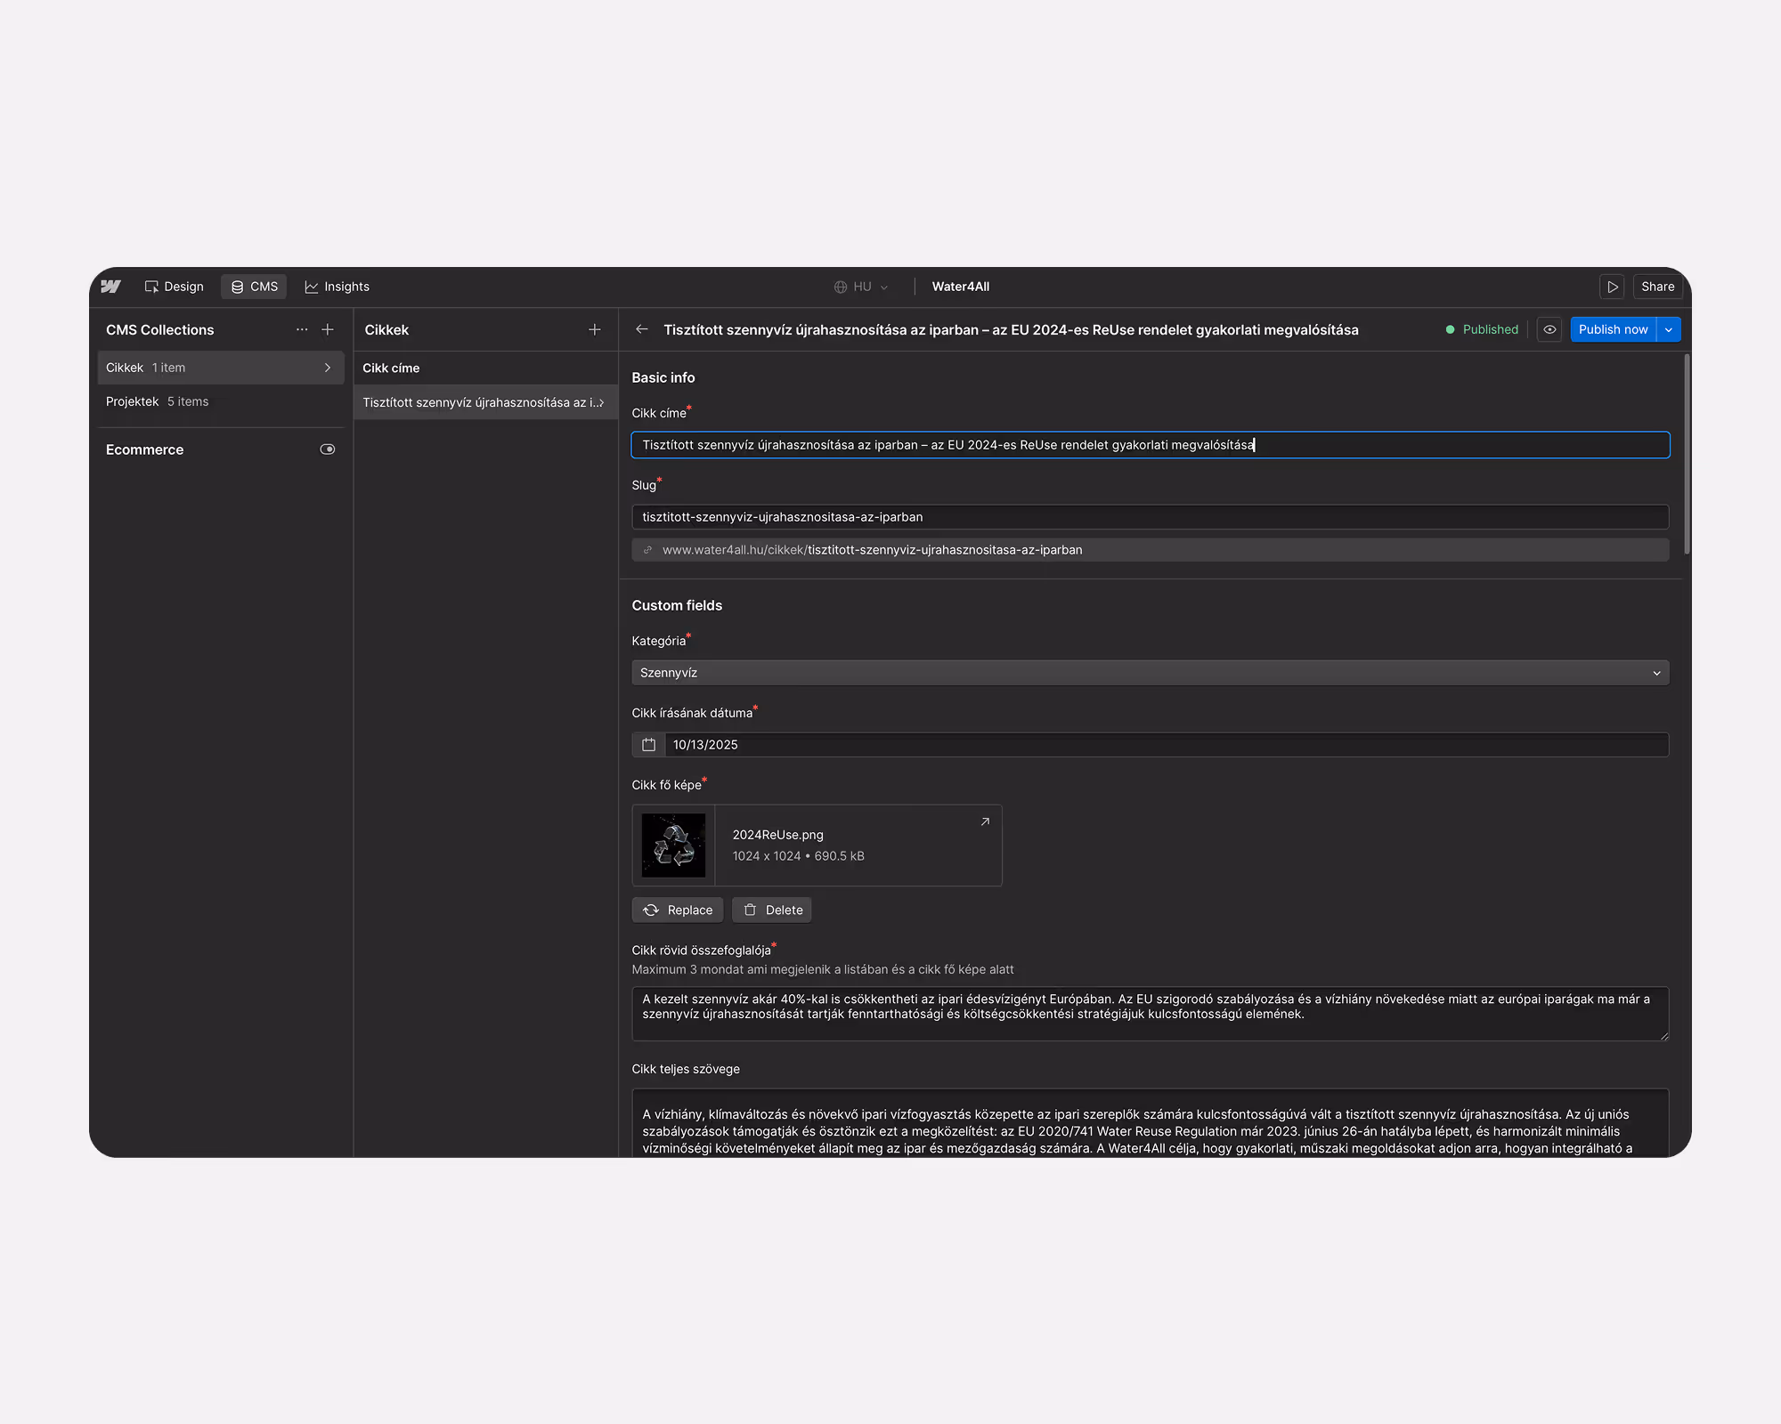Toggle Ecommerce visibility eye switch
This screenshot has height=1424, width=1781.
[x=328, y=449]
